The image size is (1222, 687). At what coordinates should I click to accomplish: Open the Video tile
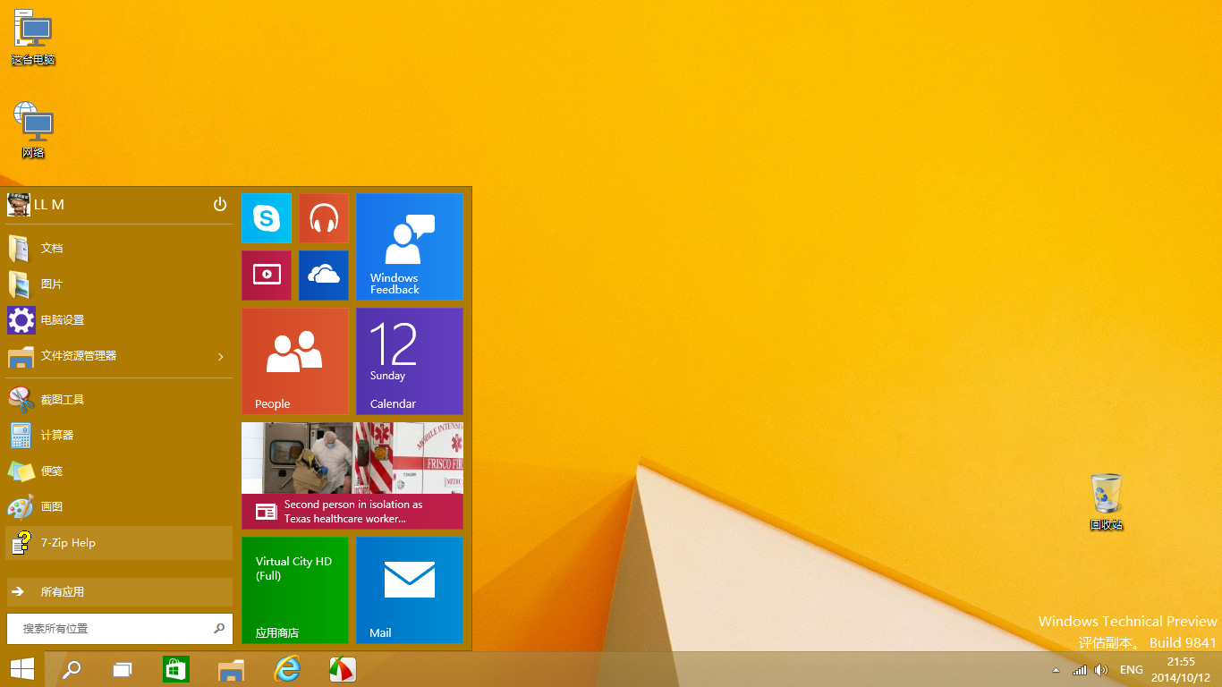(267, 276)
